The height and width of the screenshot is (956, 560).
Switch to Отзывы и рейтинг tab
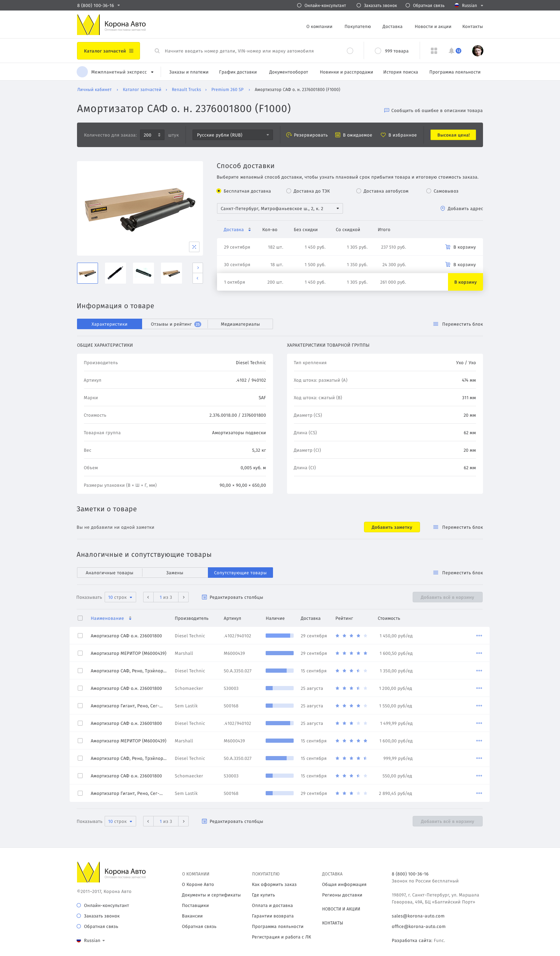click(175, 324)
